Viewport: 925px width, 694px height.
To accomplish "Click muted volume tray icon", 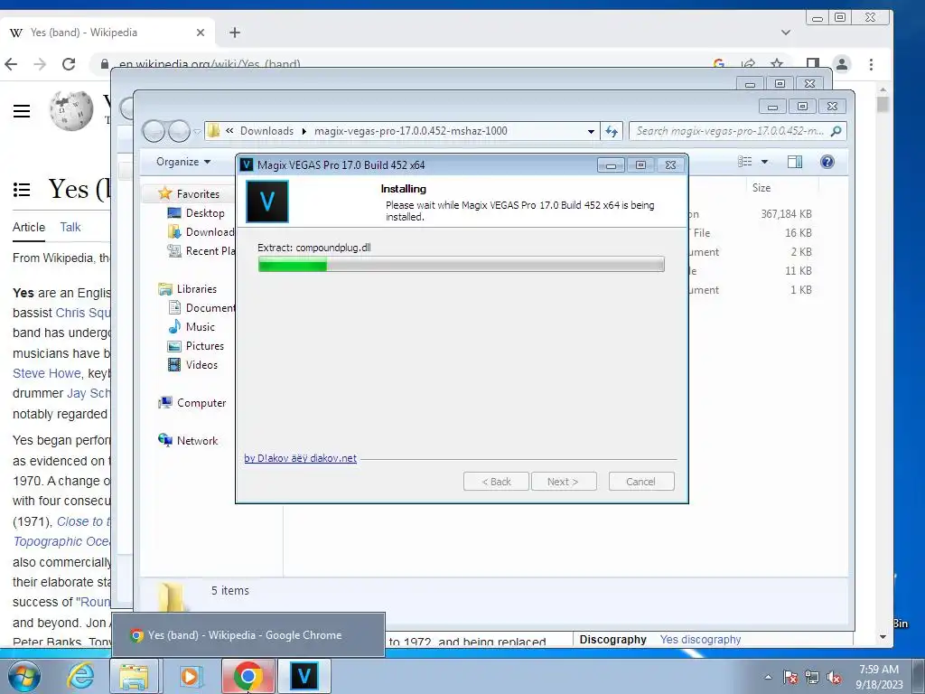I will (x=834, y=677).
